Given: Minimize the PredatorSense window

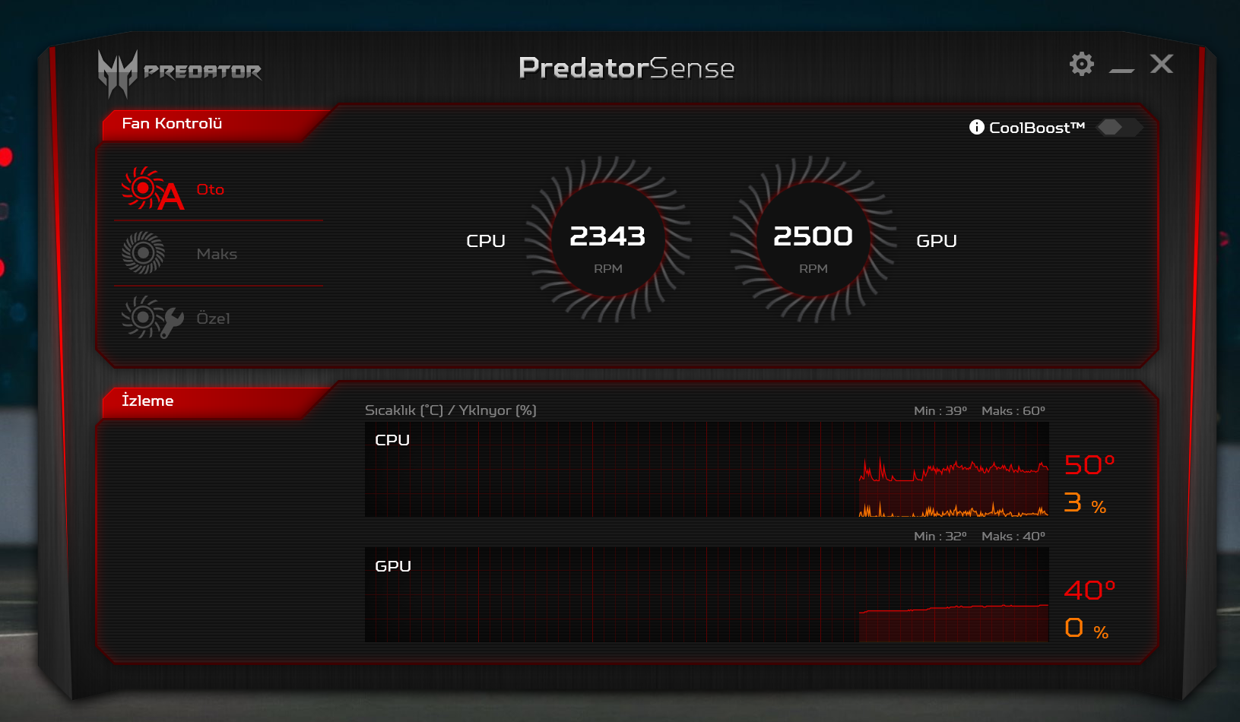Looking at the screenshot, I should (x=1121, y=71).
